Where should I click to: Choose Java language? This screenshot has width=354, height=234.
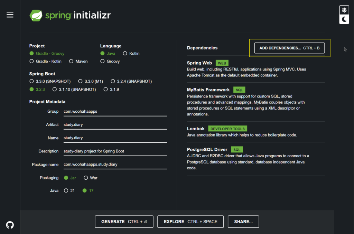108,54
